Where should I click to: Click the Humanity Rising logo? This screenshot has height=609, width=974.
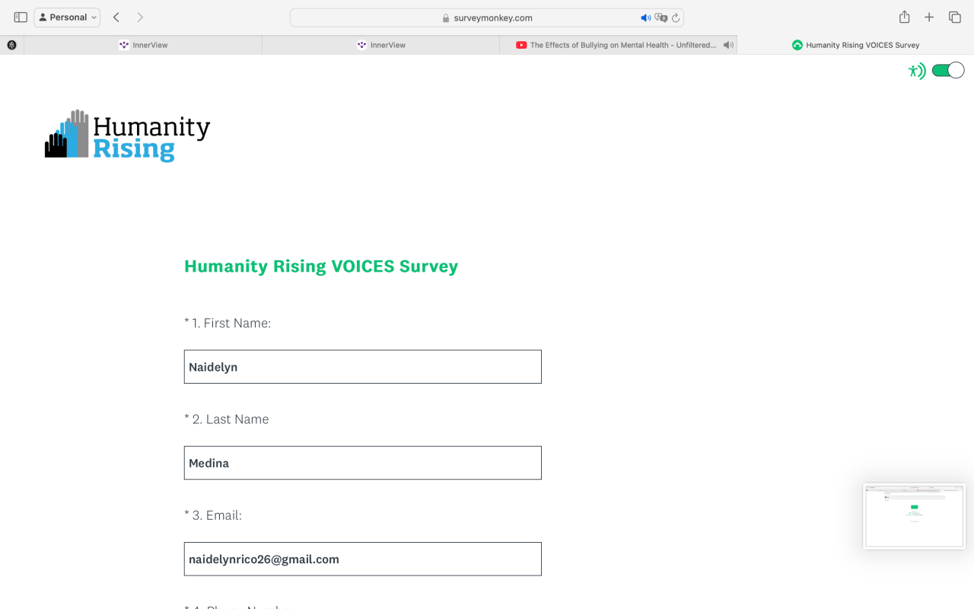click(x=128, y=136)
